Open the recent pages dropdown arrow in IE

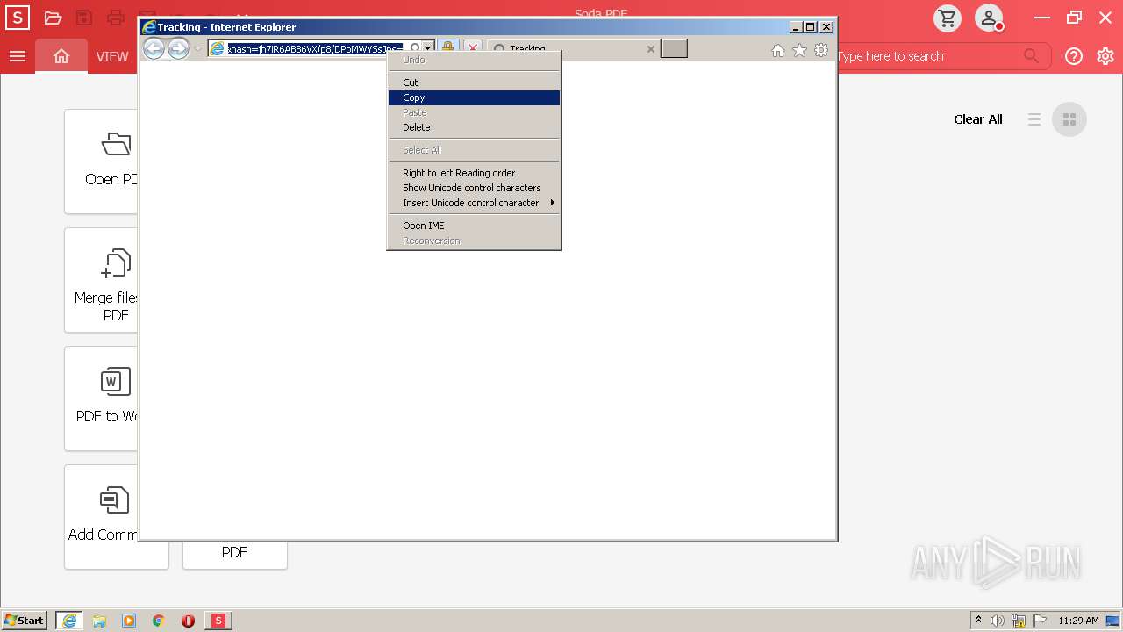click(x=198, y=49)
